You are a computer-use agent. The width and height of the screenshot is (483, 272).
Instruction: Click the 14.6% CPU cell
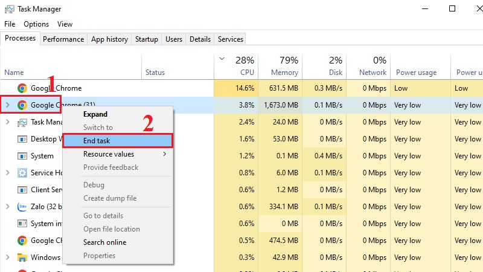coord(236,88)
